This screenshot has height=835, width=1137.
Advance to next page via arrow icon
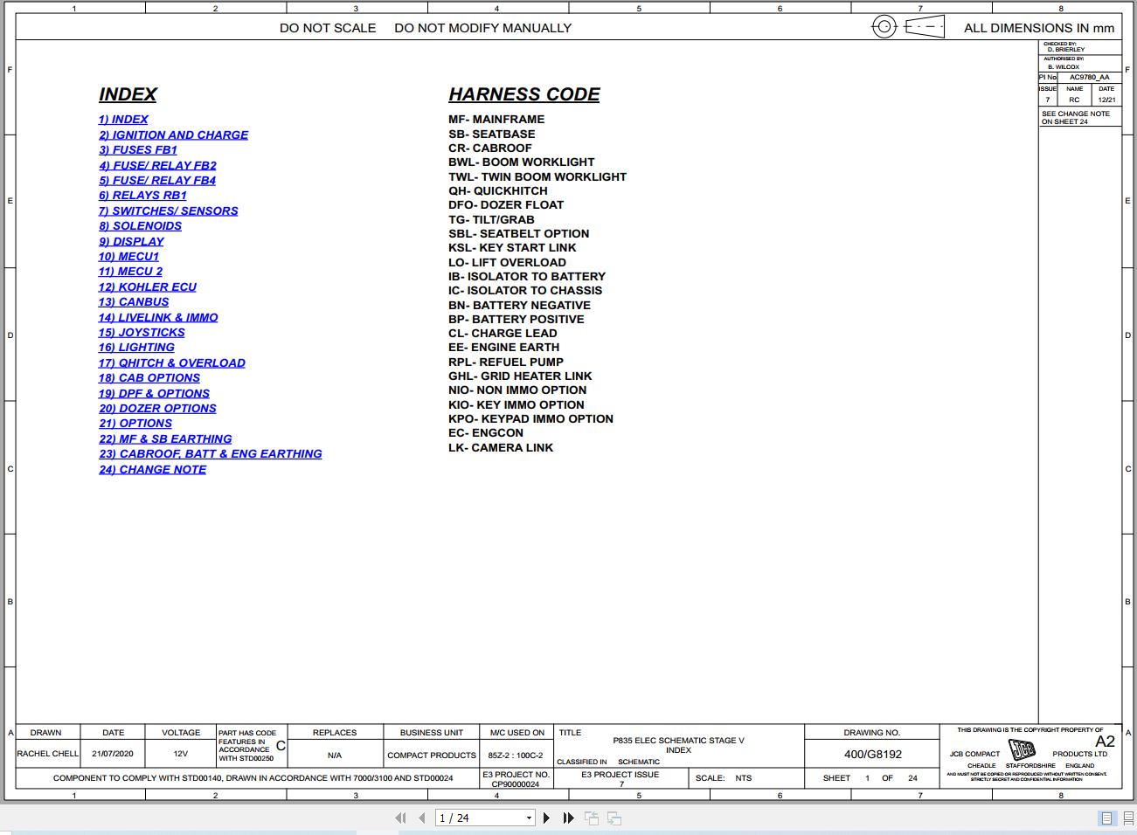547,818
